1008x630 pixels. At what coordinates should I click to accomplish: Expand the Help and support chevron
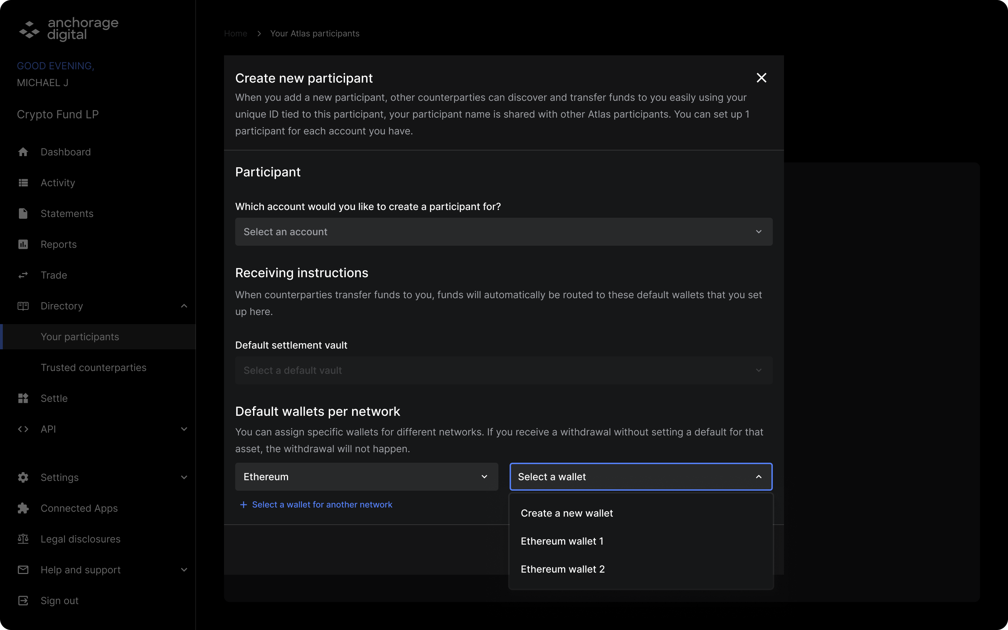tap(184, 569)
